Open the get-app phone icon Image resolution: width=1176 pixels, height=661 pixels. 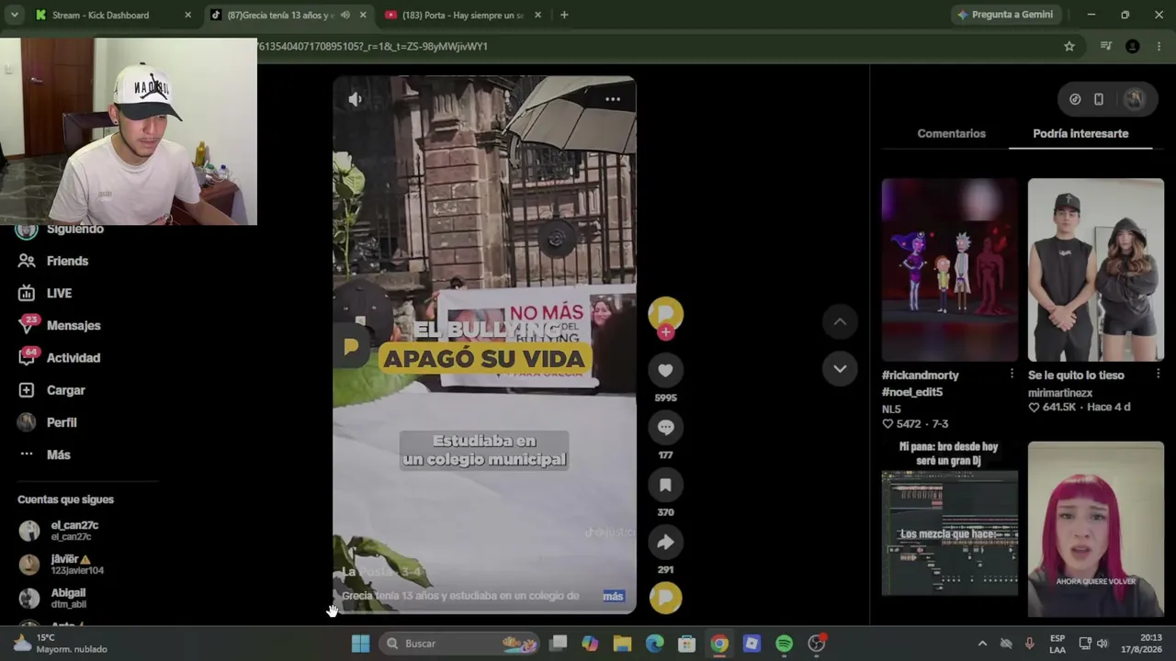tap(1099, 99)
